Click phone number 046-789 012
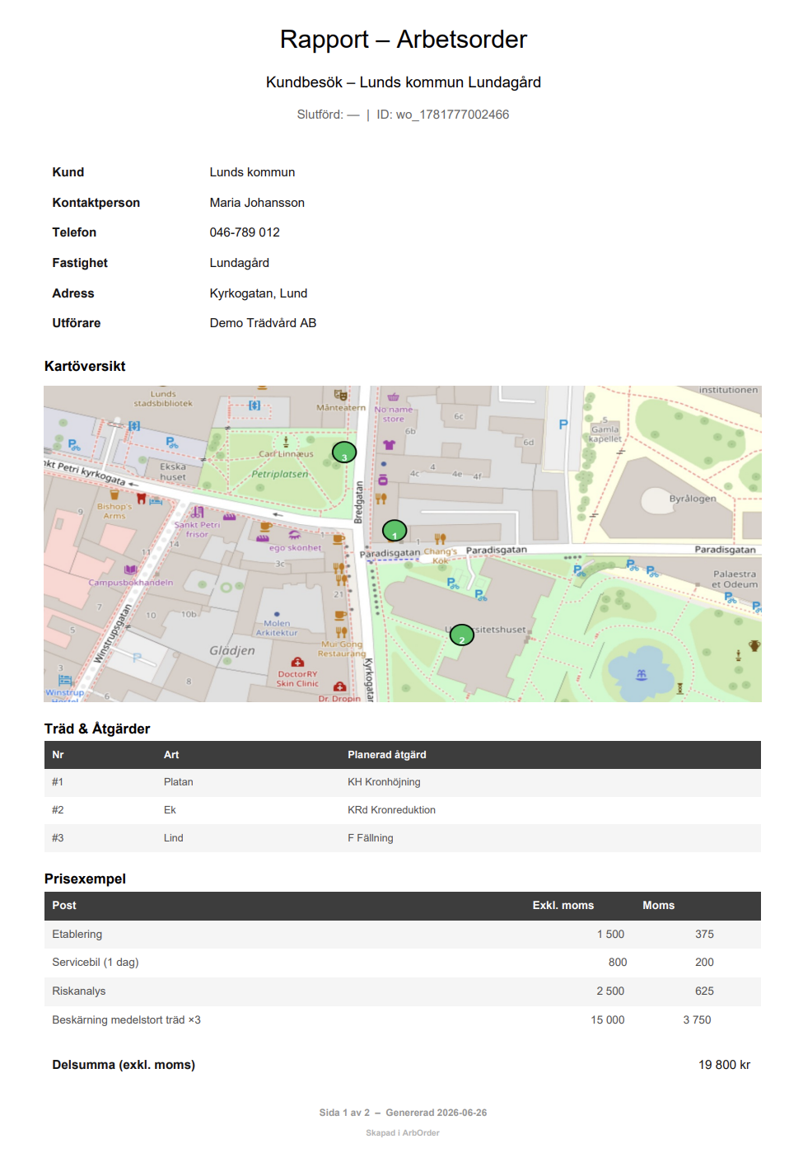 click(245, 232)
